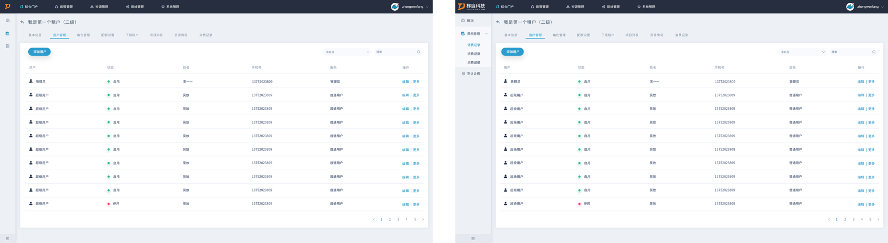The image size is (888, 243).
Task: Click 编辑 on the 停用 row, collapsed-sidebar view
Action: (405, 204)
